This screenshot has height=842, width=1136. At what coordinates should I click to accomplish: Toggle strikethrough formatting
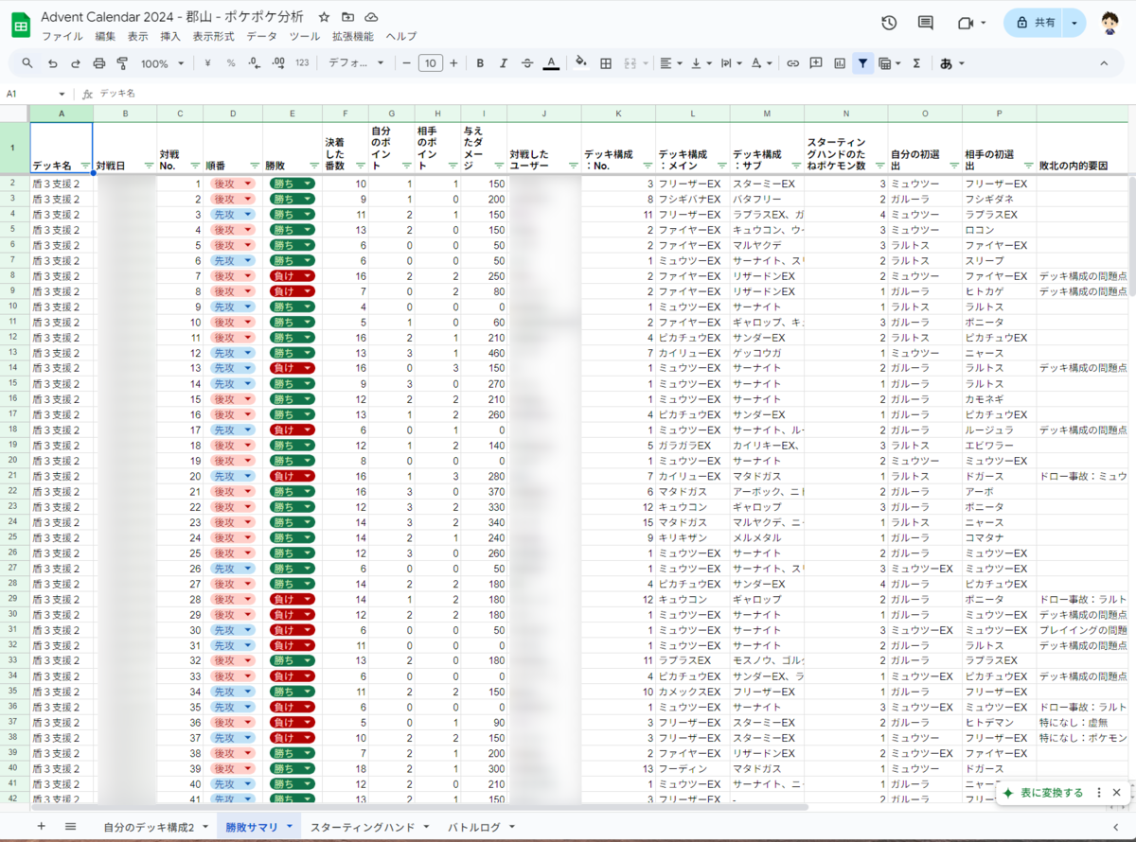(527, 63)
